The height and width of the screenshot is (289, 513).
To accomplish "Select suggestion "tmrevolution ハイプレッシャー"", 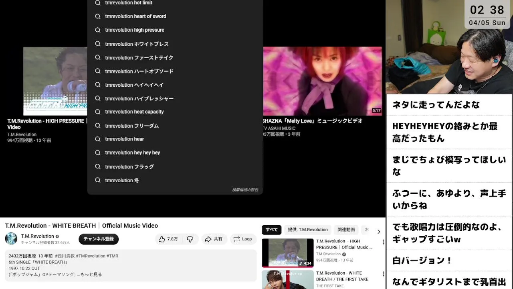I will tap(175, 98).
